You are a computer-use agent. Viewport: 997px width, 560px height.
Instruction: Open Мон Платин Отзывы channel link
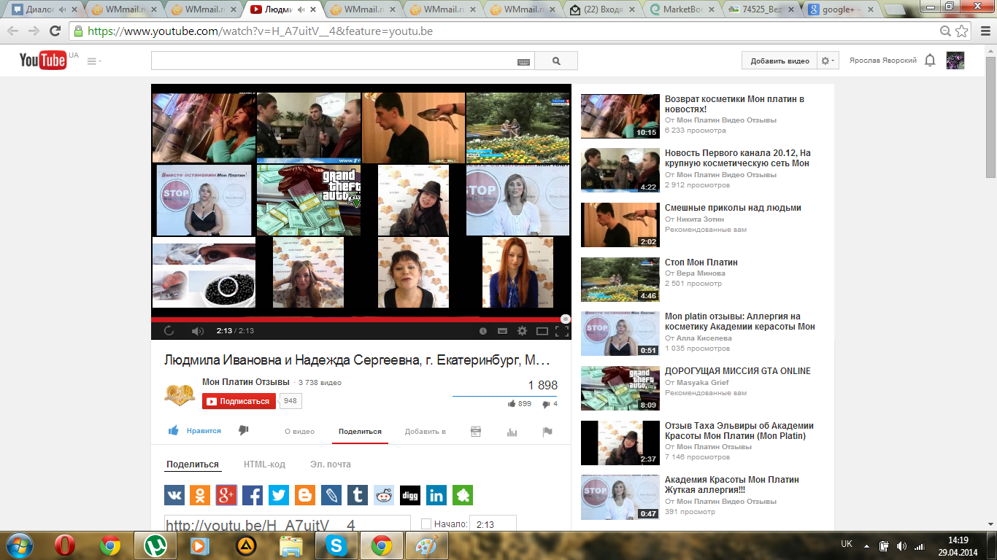pyautogui.click(x=246, y=382)
